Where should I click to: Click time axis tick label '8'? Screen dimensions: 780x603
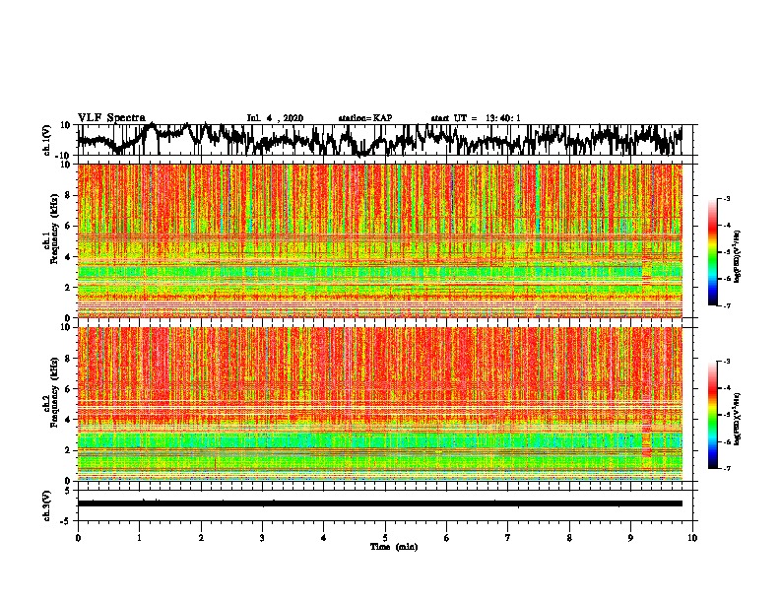tap(569, 538)
